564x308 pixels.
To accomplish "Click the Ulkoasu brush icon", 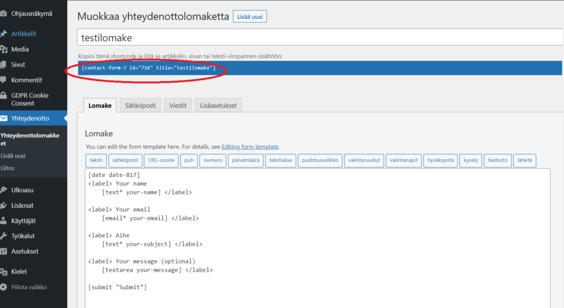I will tap(3, 190).
